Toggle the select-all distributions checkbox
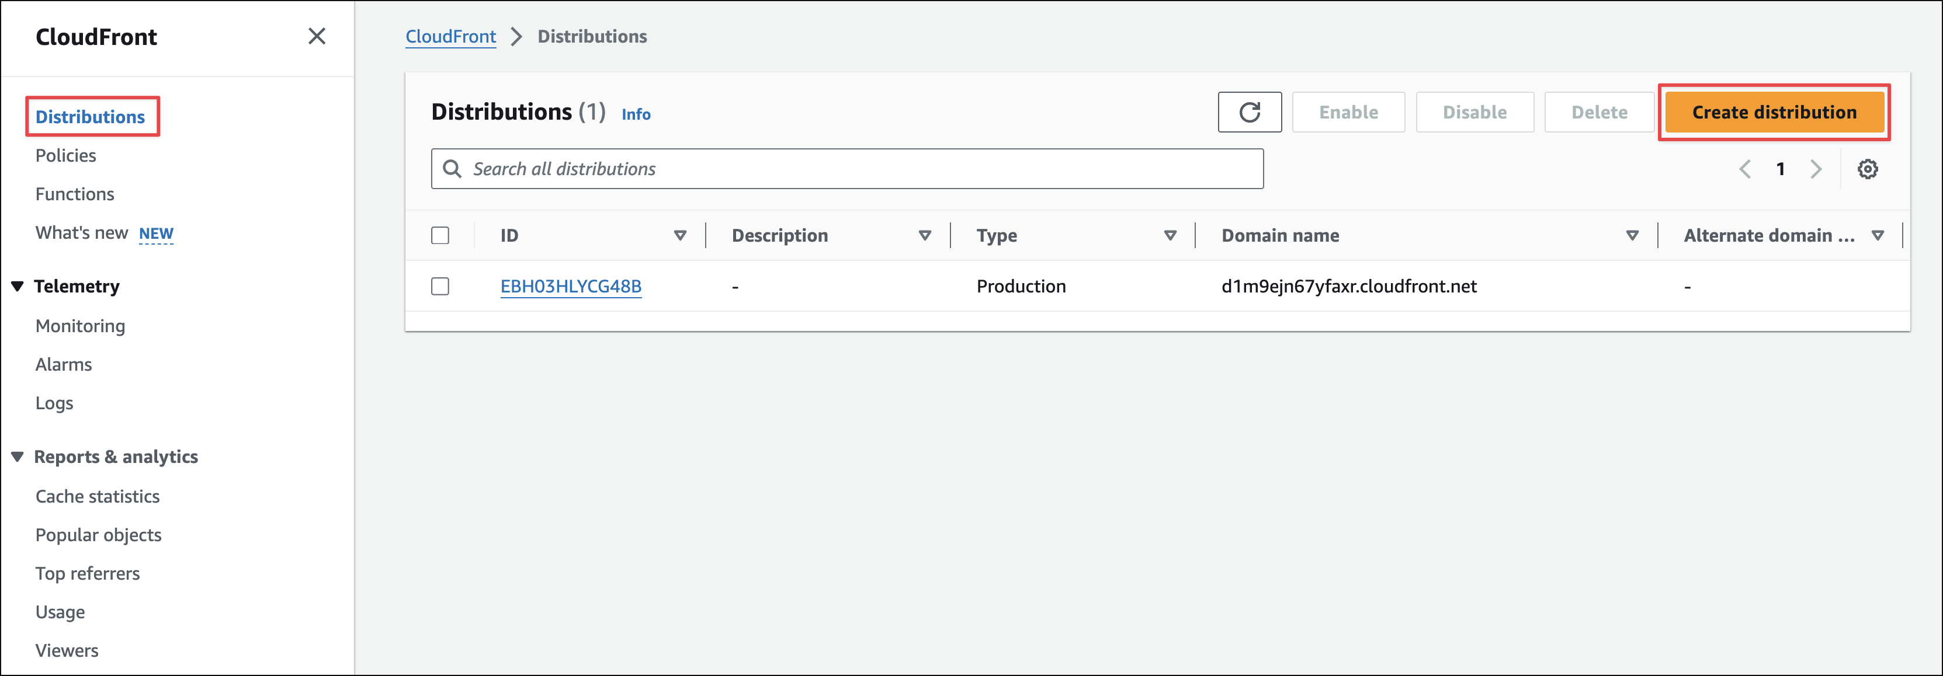 440,236
